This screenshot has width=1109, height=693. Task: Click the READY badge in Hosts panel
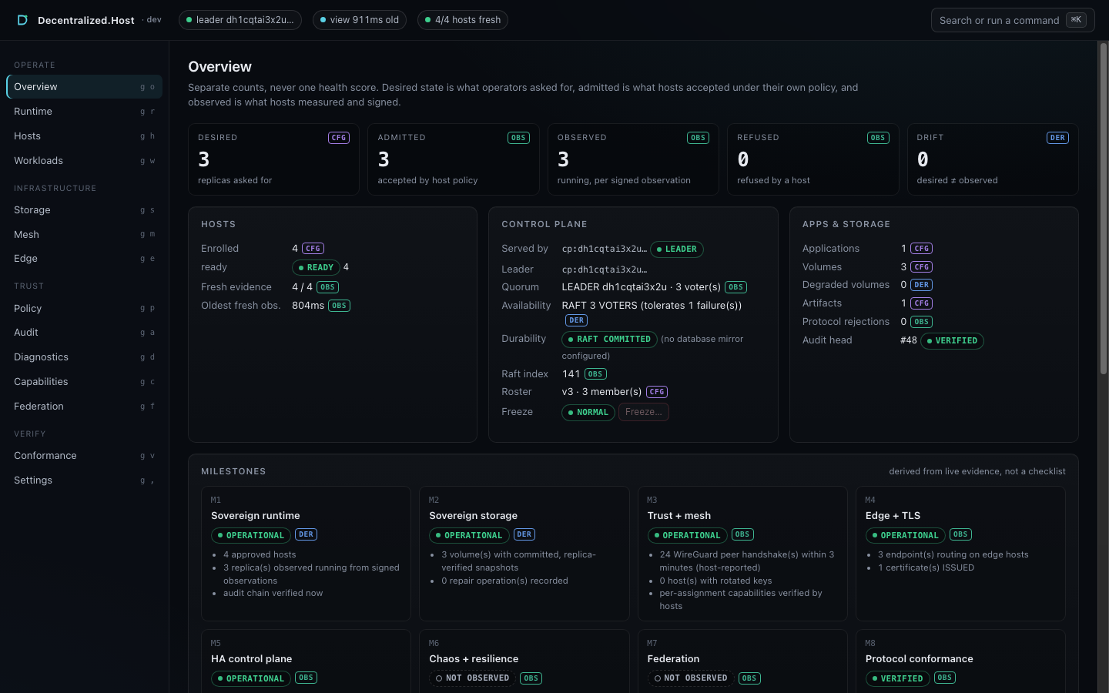[x=317, y=268]
